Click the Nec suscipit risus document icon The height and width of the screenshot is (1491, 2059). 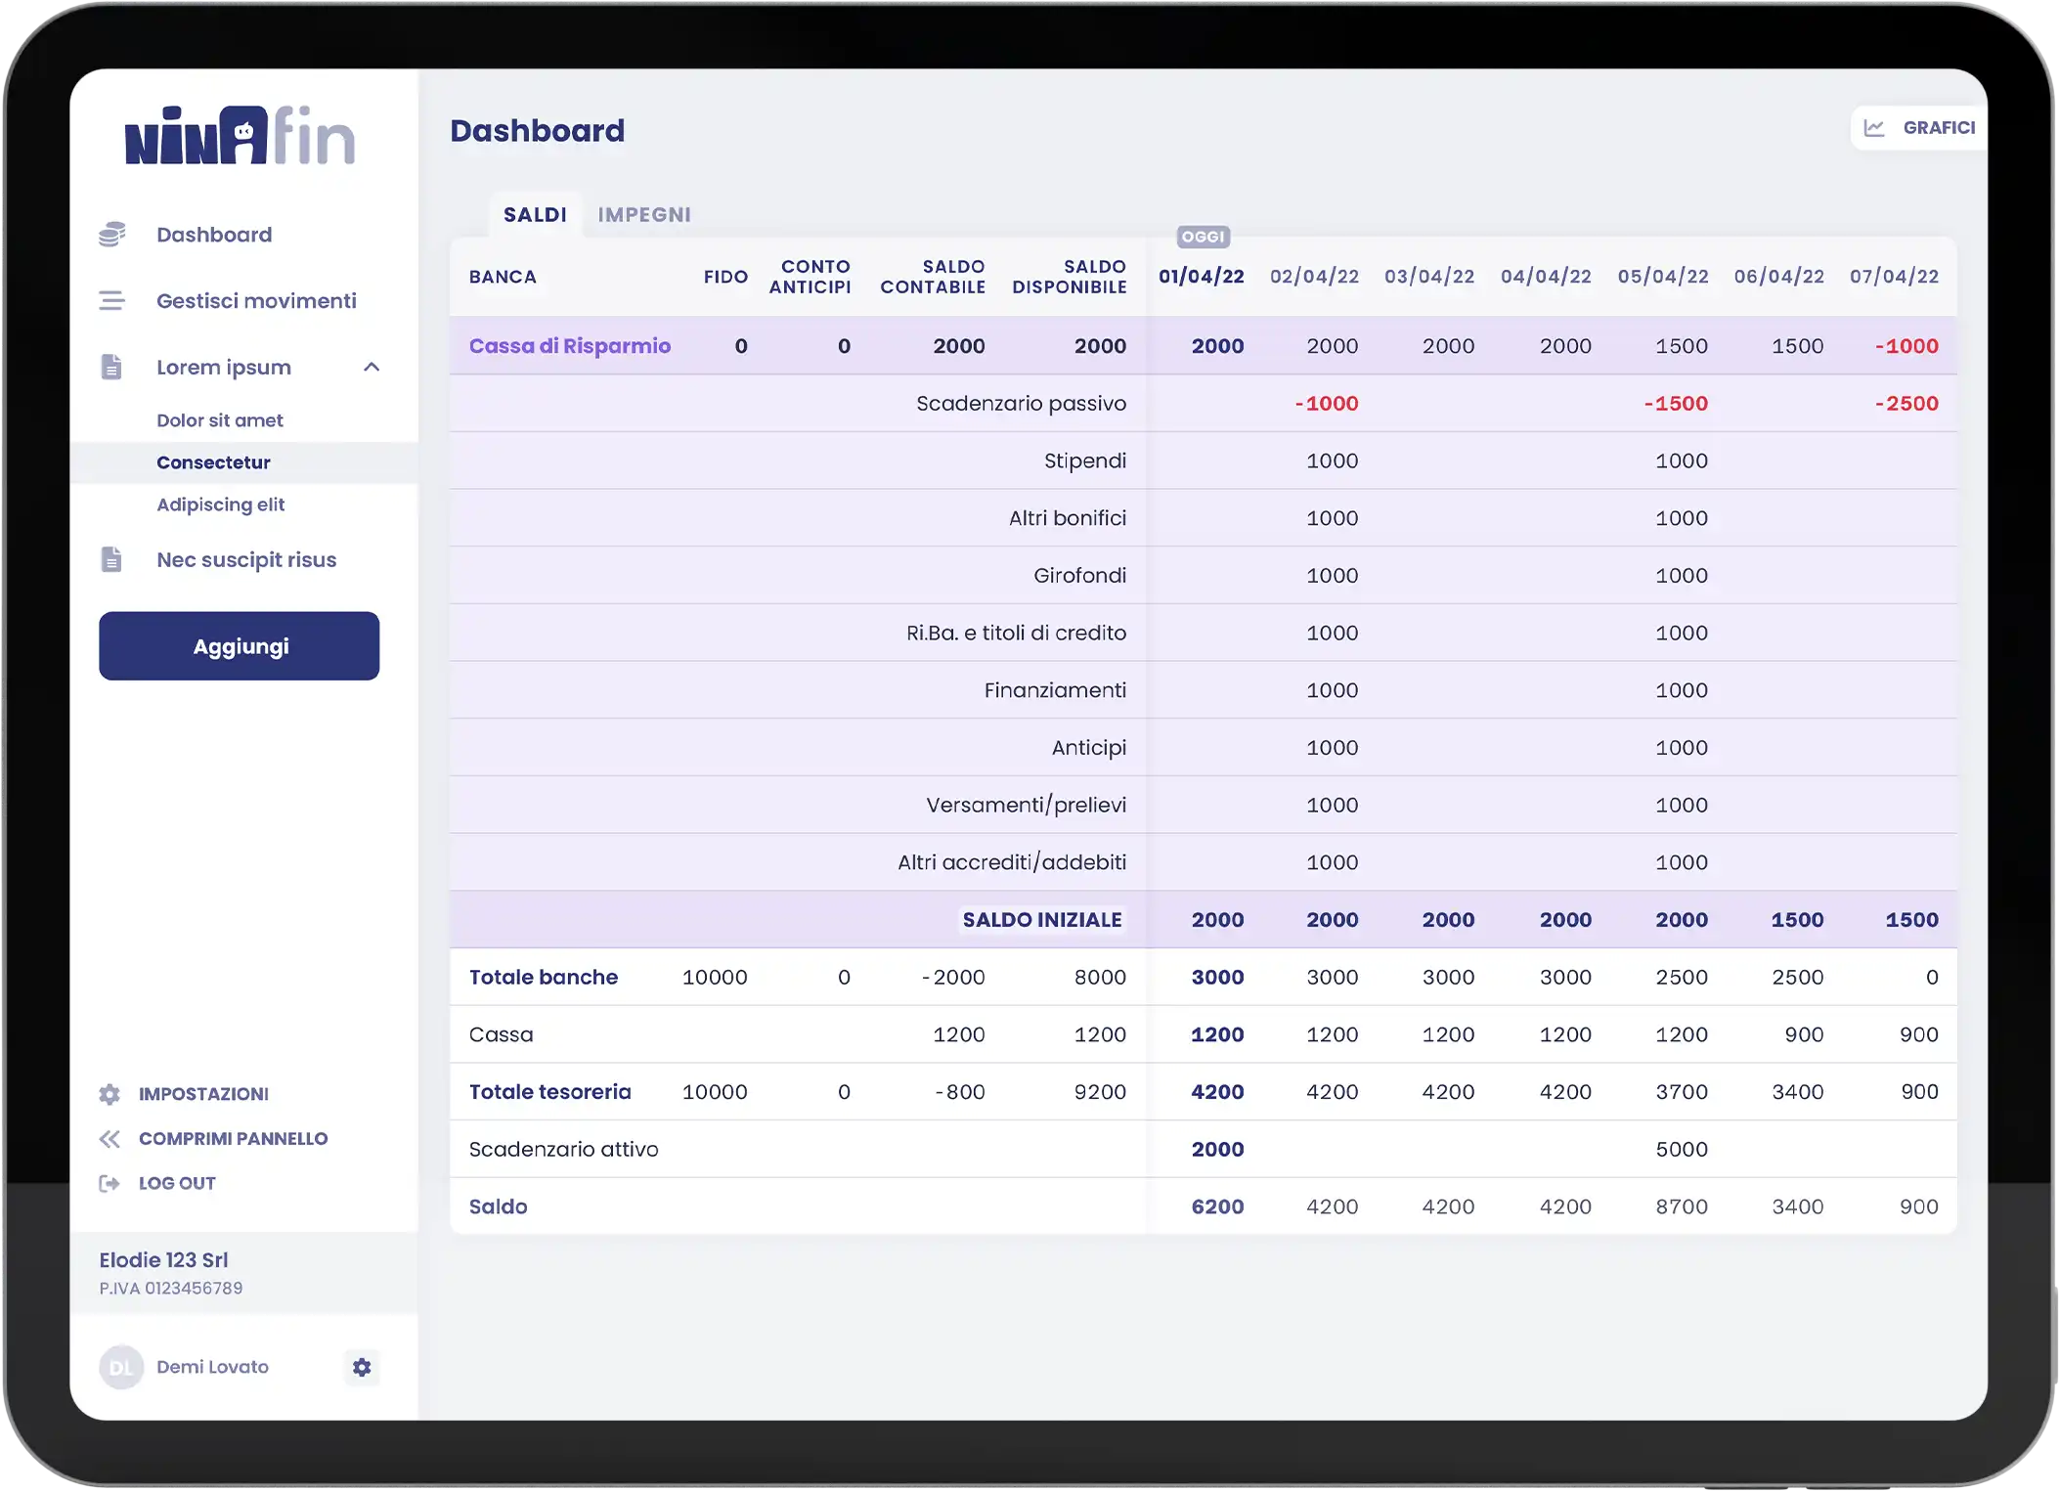(111, 559)
